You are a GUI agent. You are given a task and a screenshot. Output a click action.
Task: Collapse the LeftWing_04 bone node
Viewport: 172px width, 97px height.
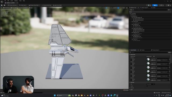(132, 24)
